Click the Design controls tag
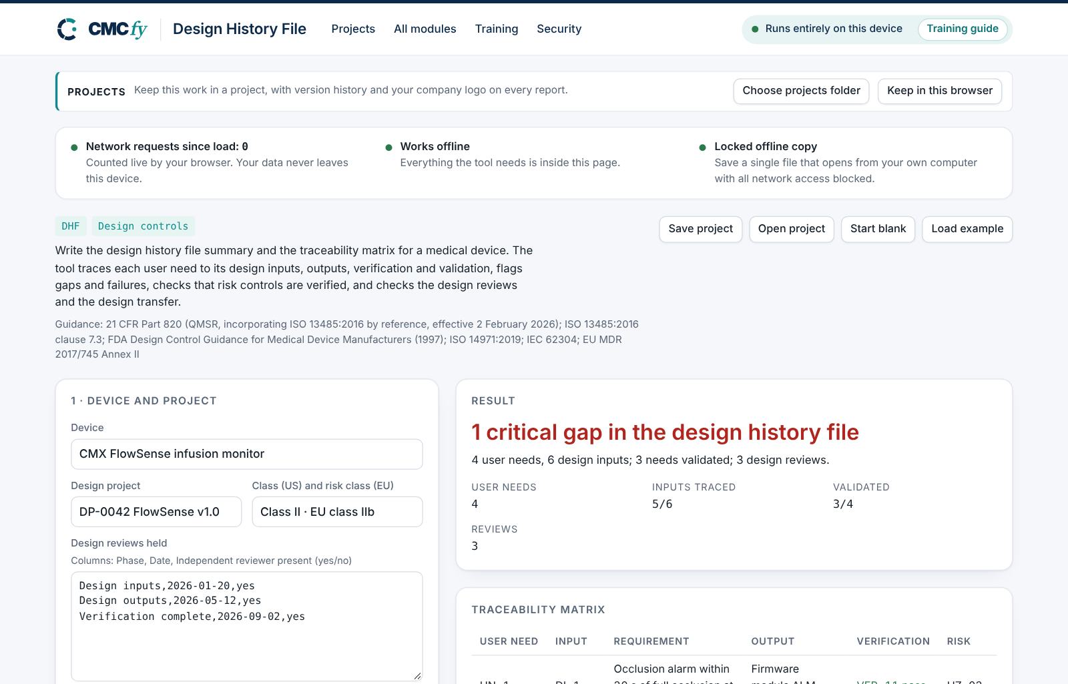This screenshot has height=684, width=1068. (x=143, y=226)
